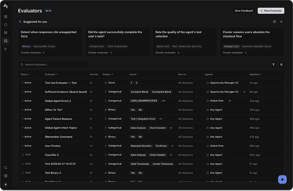Click Tool / Integration Error label chip
Viewport: 293px width, 191px height.
(x=143, y=119)
